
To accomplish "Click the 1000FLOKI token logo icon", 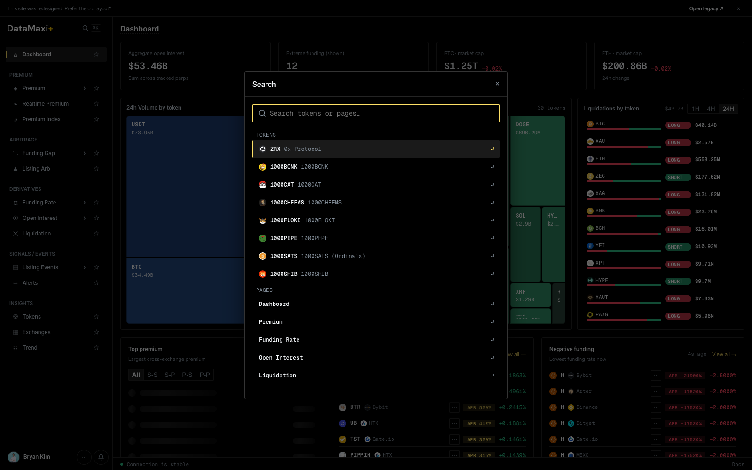I will pos(263,220).
